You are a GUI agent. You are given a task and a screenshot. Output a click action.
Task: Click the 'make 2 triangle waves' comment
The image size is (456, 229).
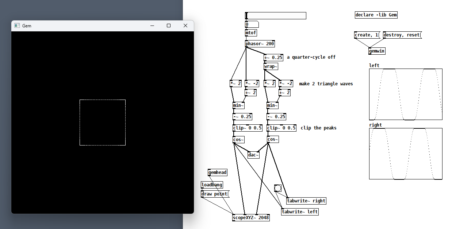[x=326, y=84]
